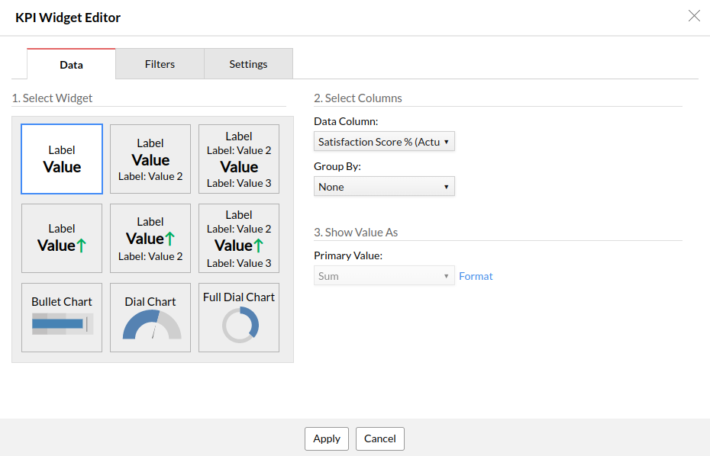This screenshot has height=456, width=710.
Task: Select the plain Label Value widget
Action: coord(62,159)
